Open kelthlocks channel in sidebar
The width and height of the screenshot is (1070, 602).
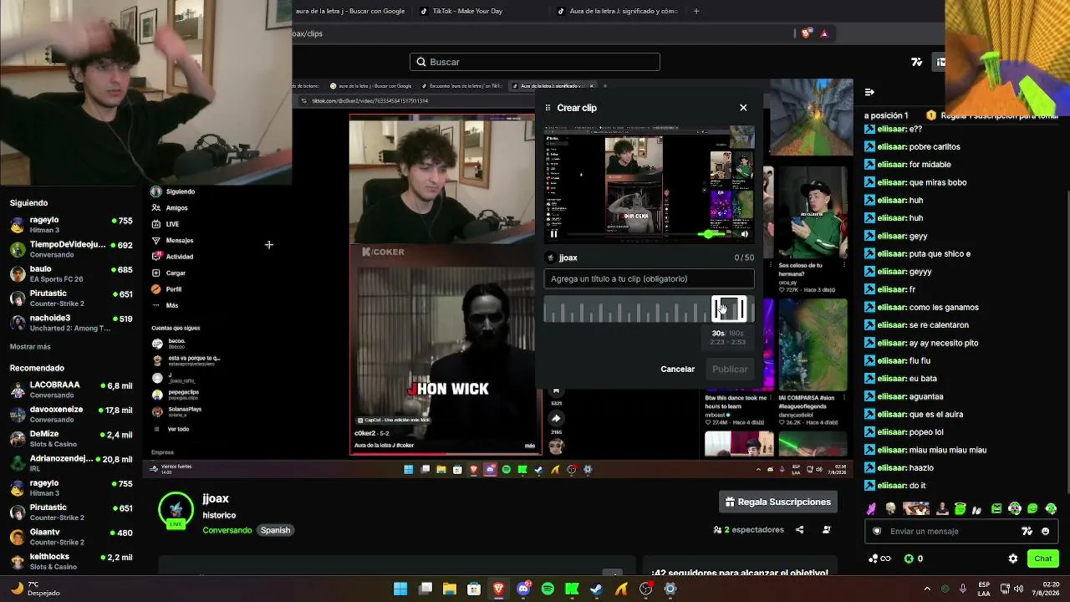click(x=71, y=561)
